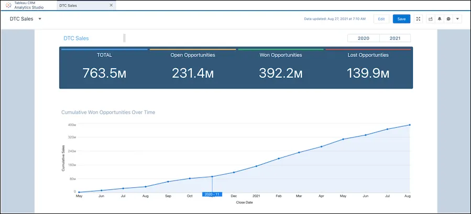Save the dashboard
The height and width of the screenshot is (214, 471).
coord(401,19)
